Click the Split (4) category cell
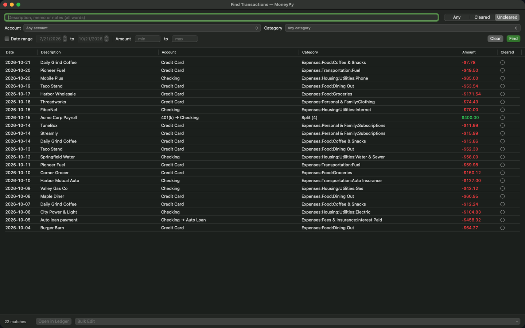This screenshot has width=525, height=328. pyautogui.click(x=309, y=118)
